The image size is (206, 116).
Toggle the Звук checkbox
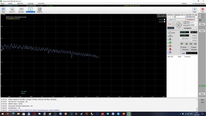click(200, 100)
